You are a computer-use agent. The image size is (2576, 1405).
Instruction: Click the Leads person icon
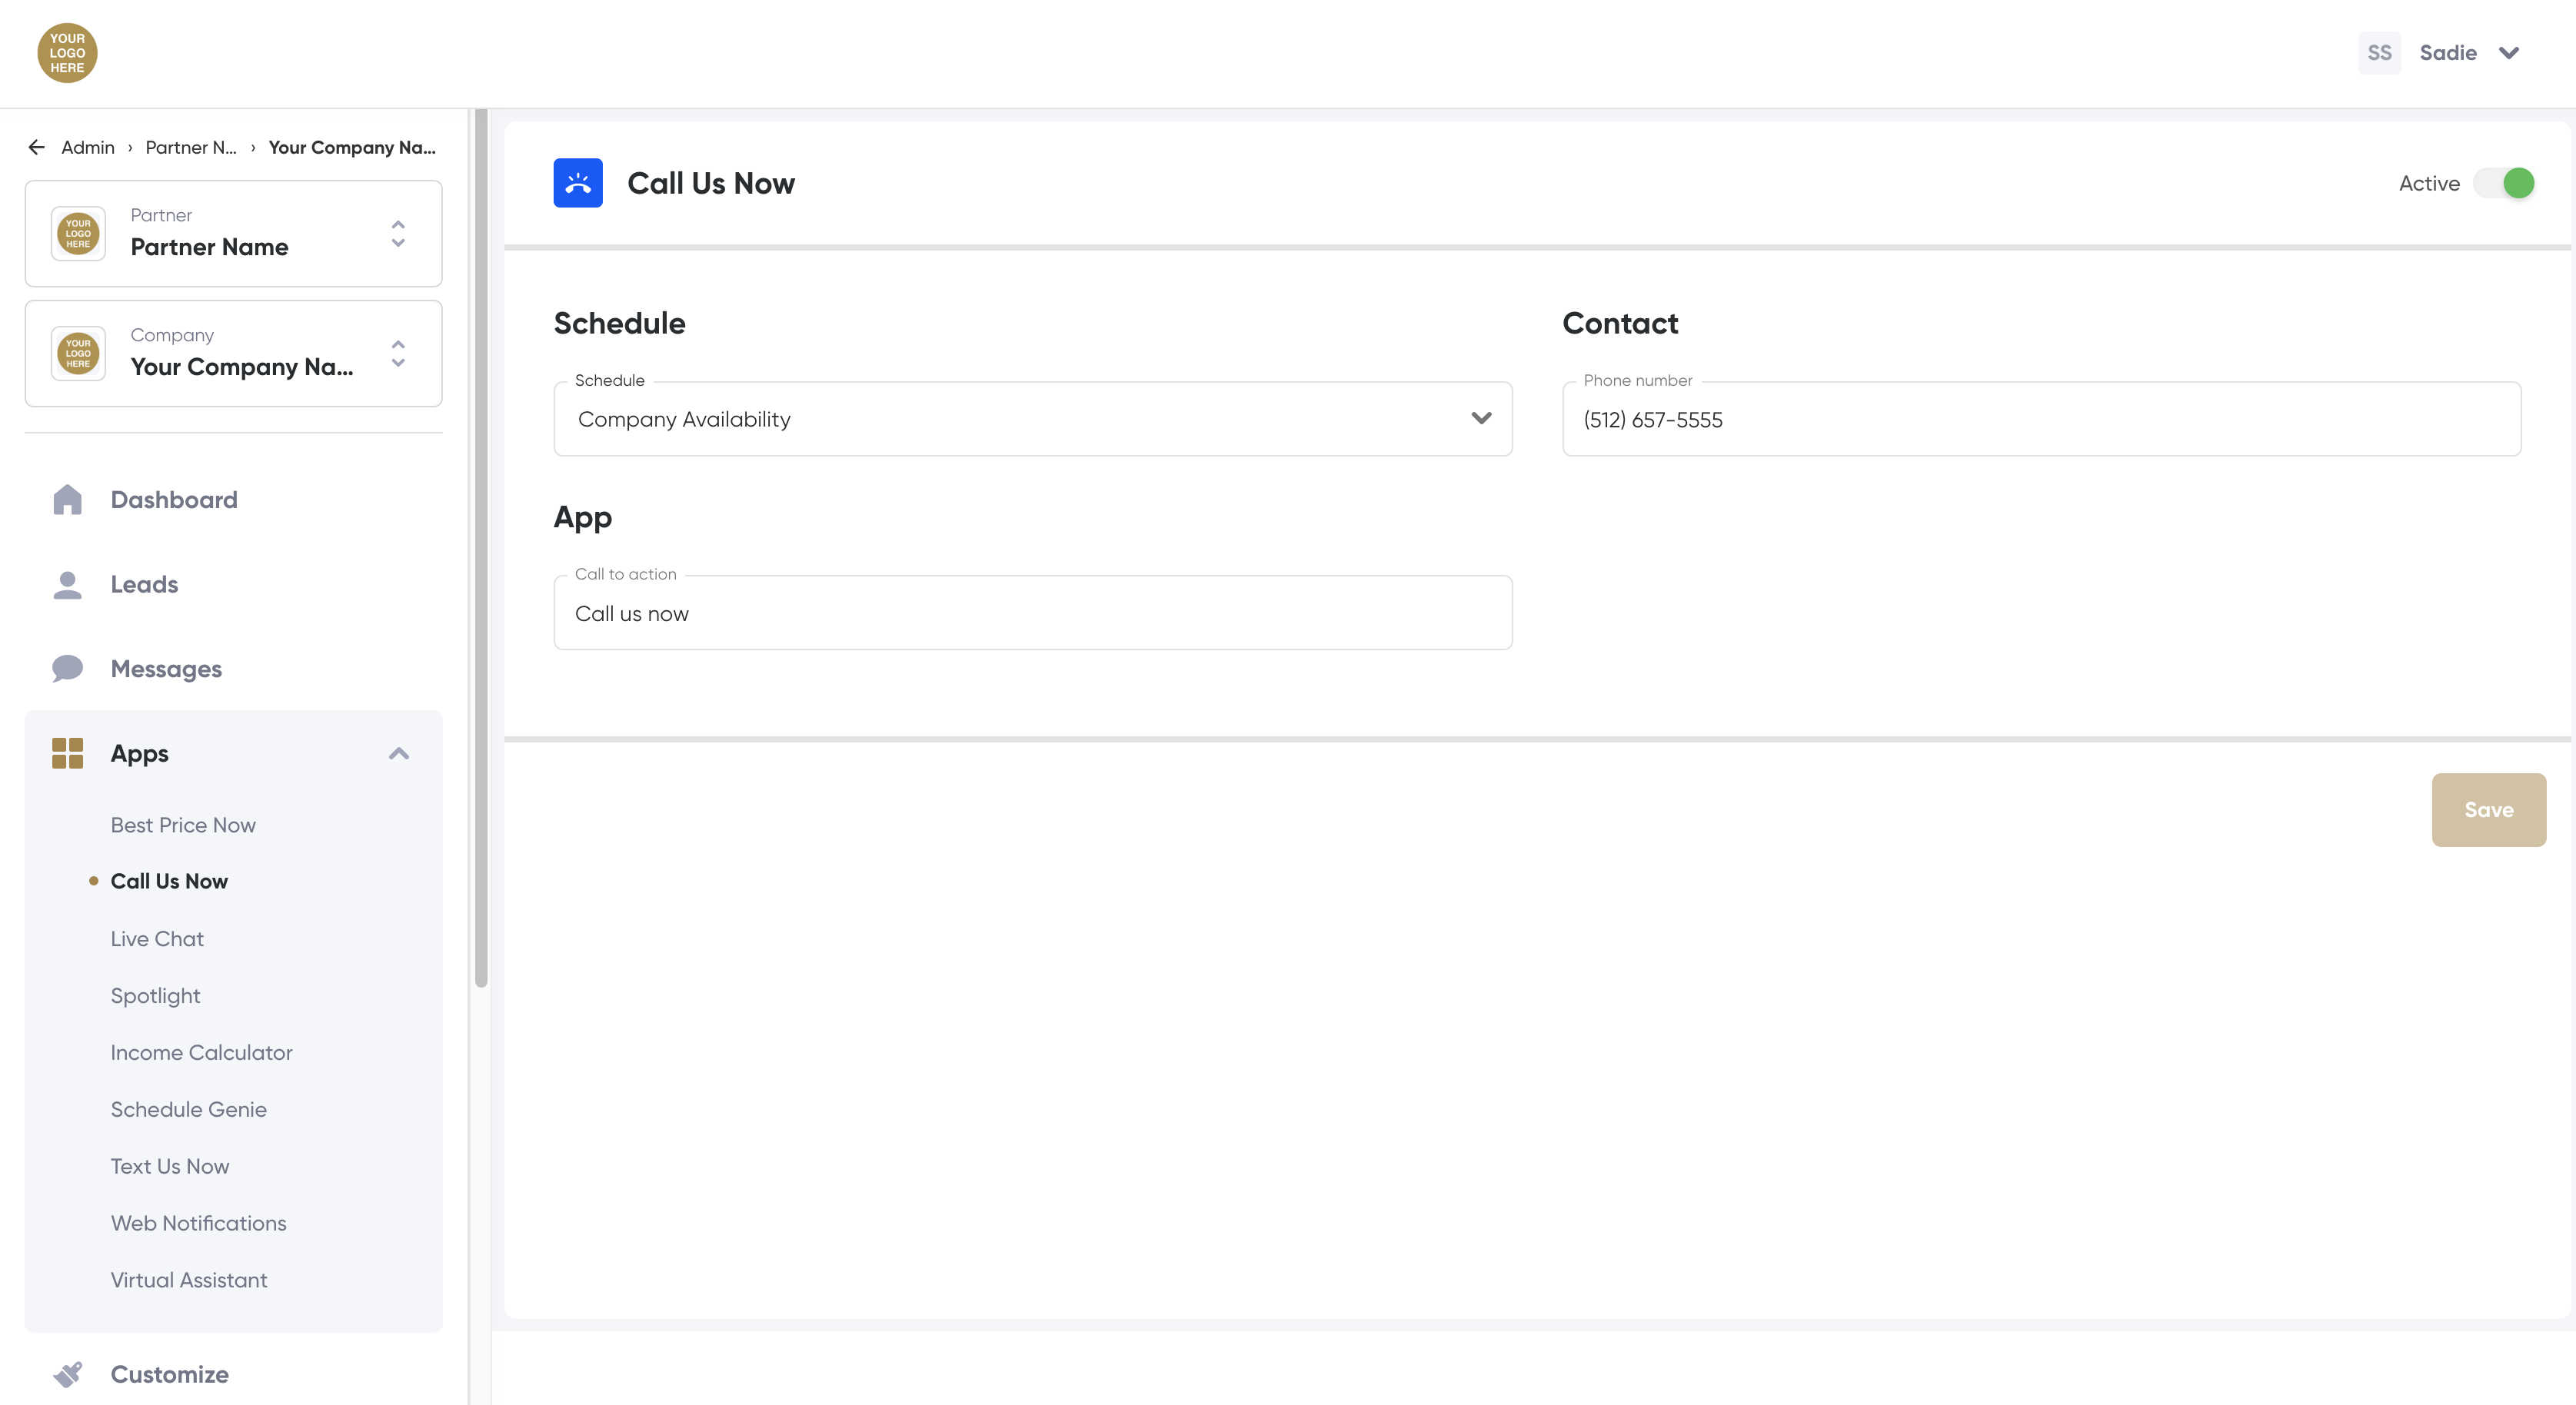67,585
